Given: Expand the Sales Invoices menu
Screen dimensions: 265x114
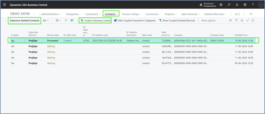Looking at the screenshot, I should click(x=190, y=14).
